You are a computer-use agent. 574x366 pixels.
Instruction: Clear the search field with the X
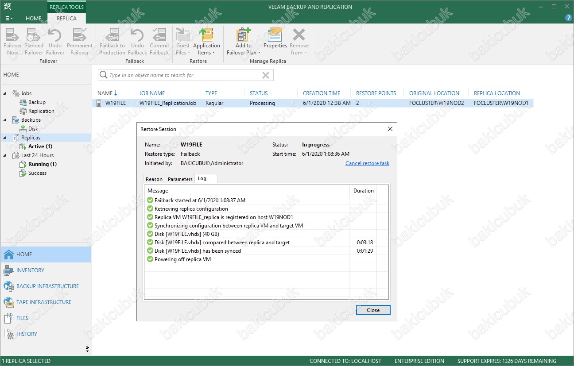(266, 75)
